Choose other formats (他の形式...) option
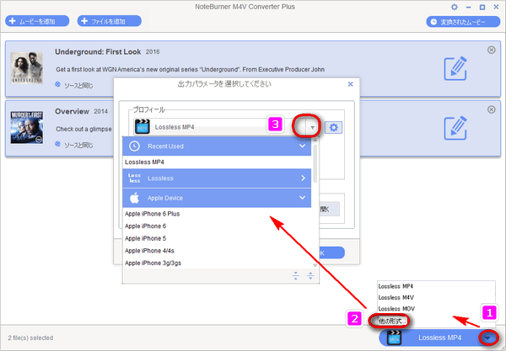The width and height of the screenshot is (506, 351). click(390, 321)
